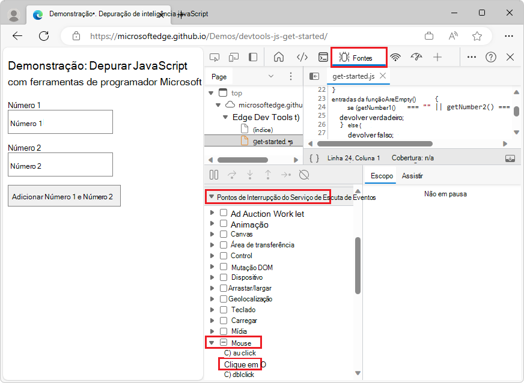Click Adicionar Número 1 e Número 2 button
The width and height of the screenshot is (524, 383).
64,196
